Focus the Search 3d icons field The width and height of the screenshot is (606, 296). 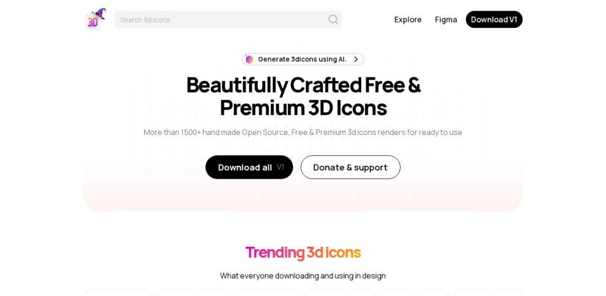(228, 20)
